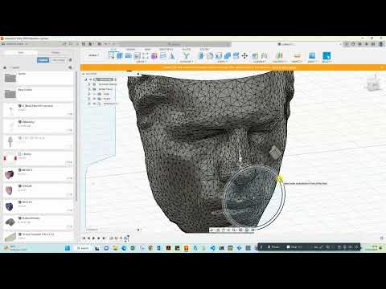Jump to timeline end
This screenshot has width=386, height=289.
(x=104, y=238)
